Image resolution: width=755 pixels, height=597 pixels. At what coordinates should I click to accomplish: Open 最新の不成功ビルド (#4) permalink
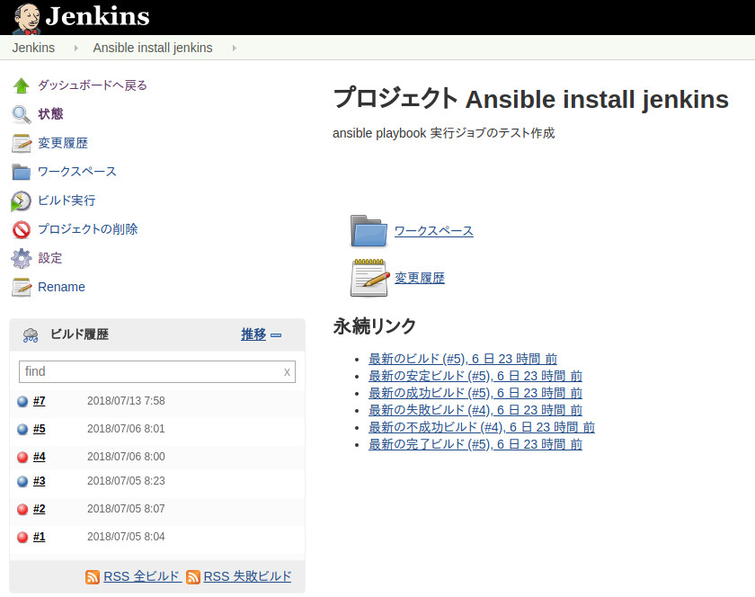pos(482,427)
